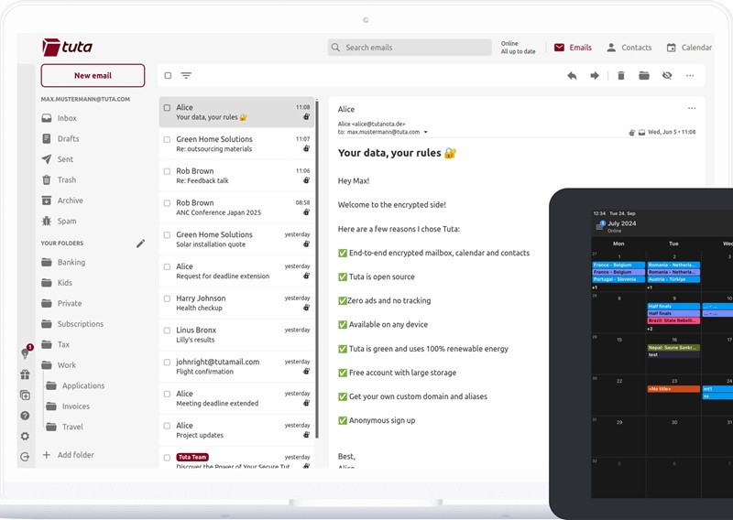Check Harry Johnson Health checkup checkbox
The height and width of the screenshot is (520, 733).
tap(167, 298)
